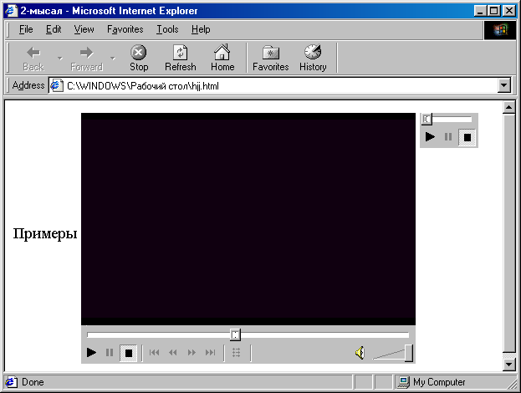Open the Favorites panel from the toolbar
521x393 pixels.
271,59
